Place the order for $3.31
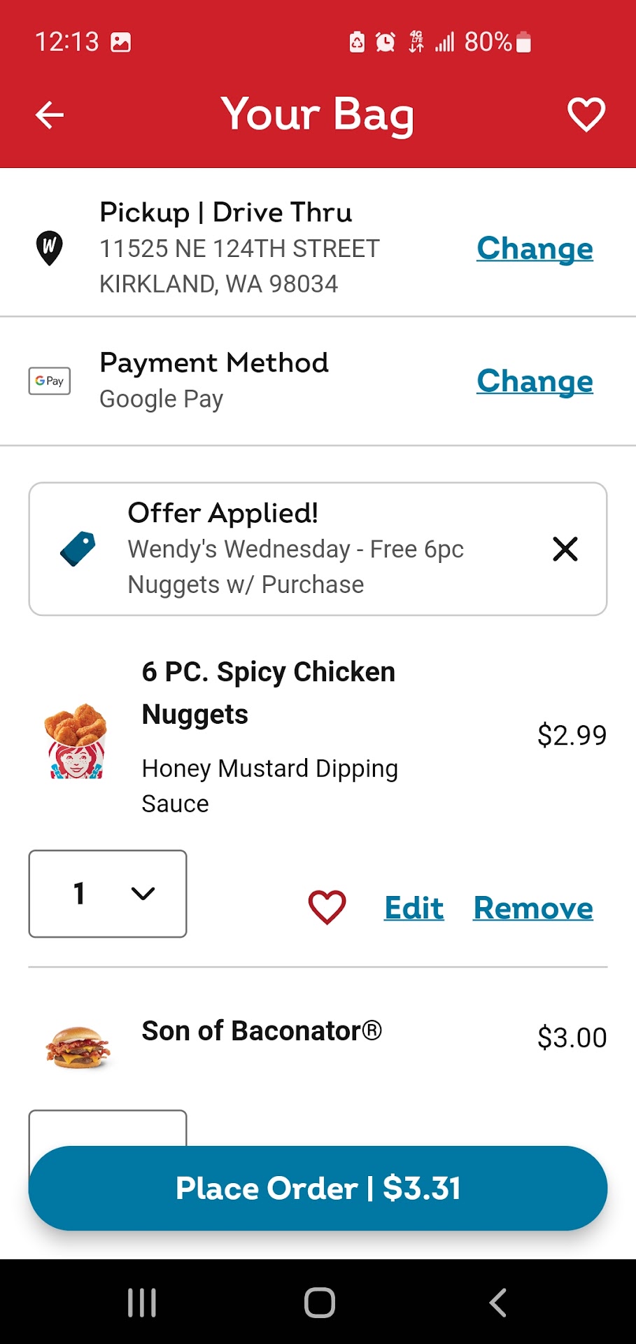 pos(318,1188)
